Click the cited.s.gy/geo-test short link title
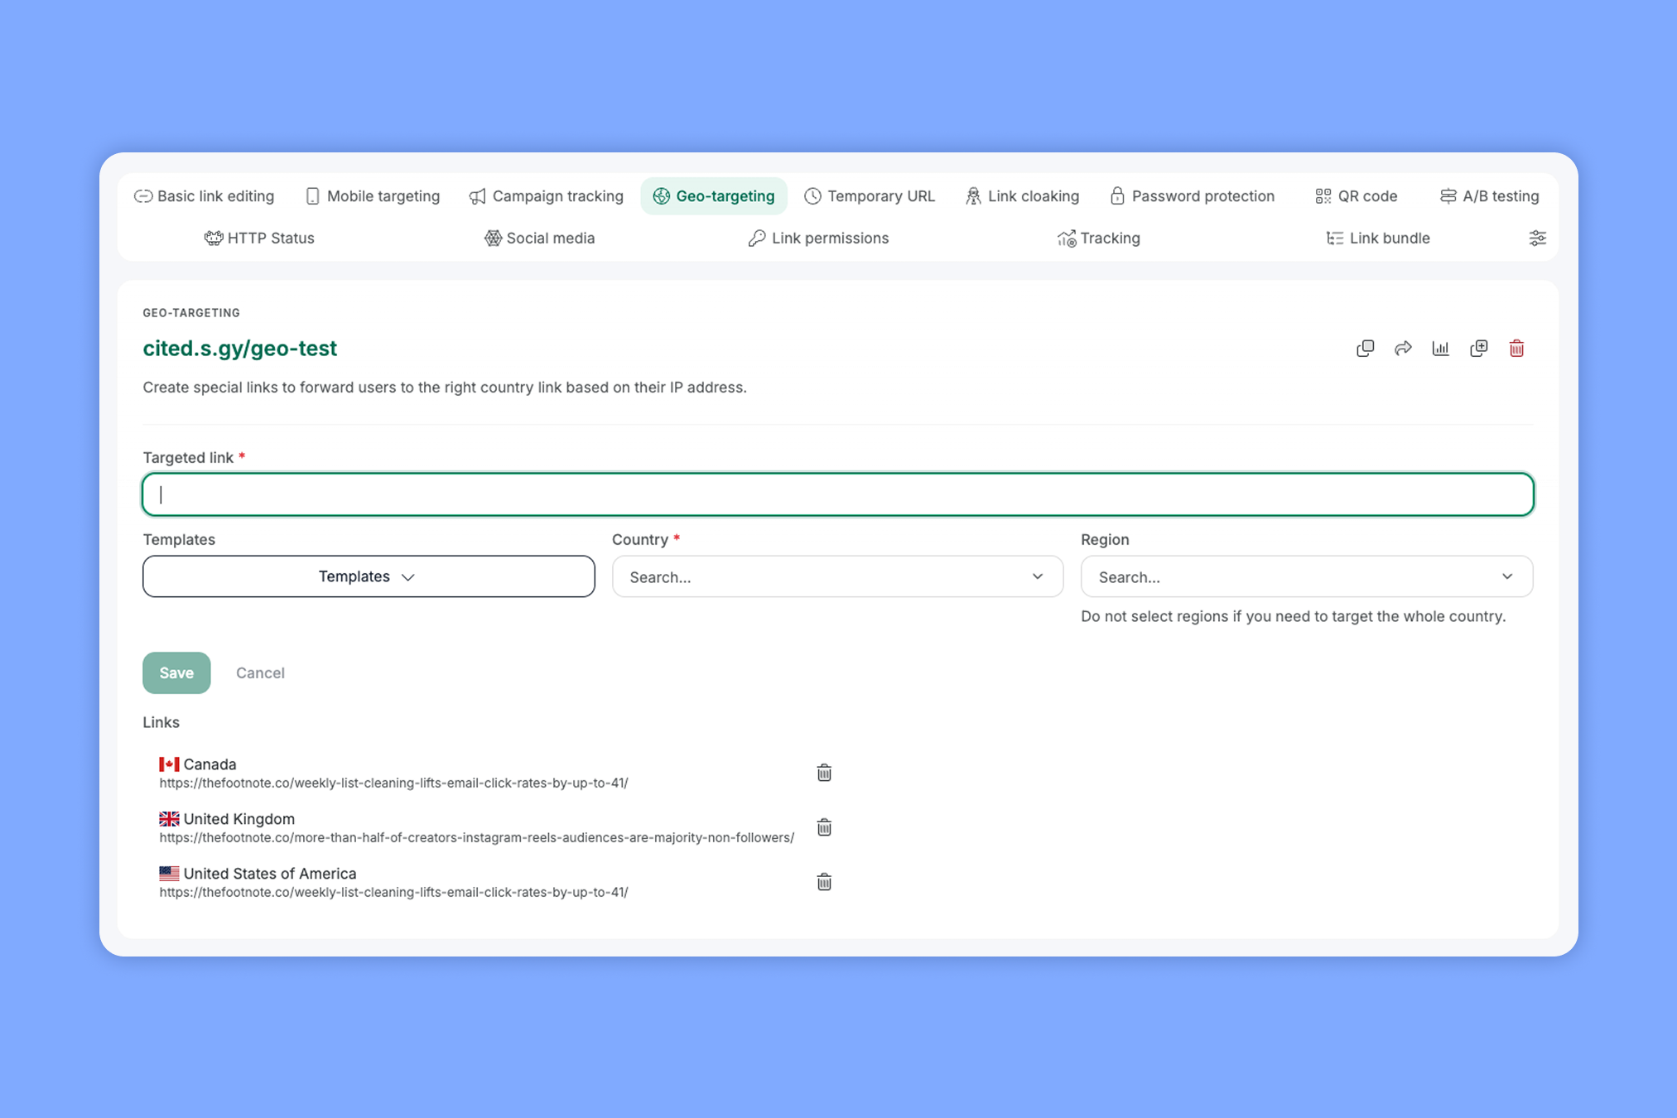 (x=240, y=349)
